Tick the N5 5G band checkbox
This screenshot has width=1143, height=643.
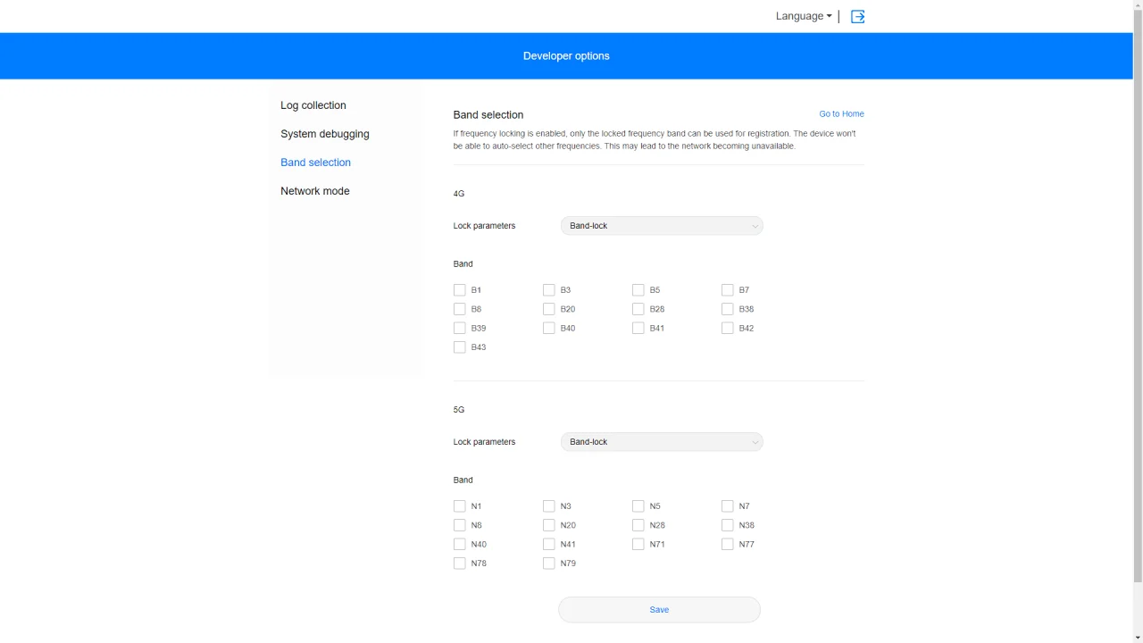click(638, 506)
